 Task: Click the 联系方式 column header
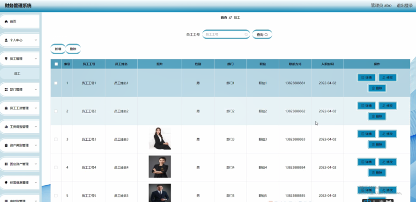tap(295, 64)
